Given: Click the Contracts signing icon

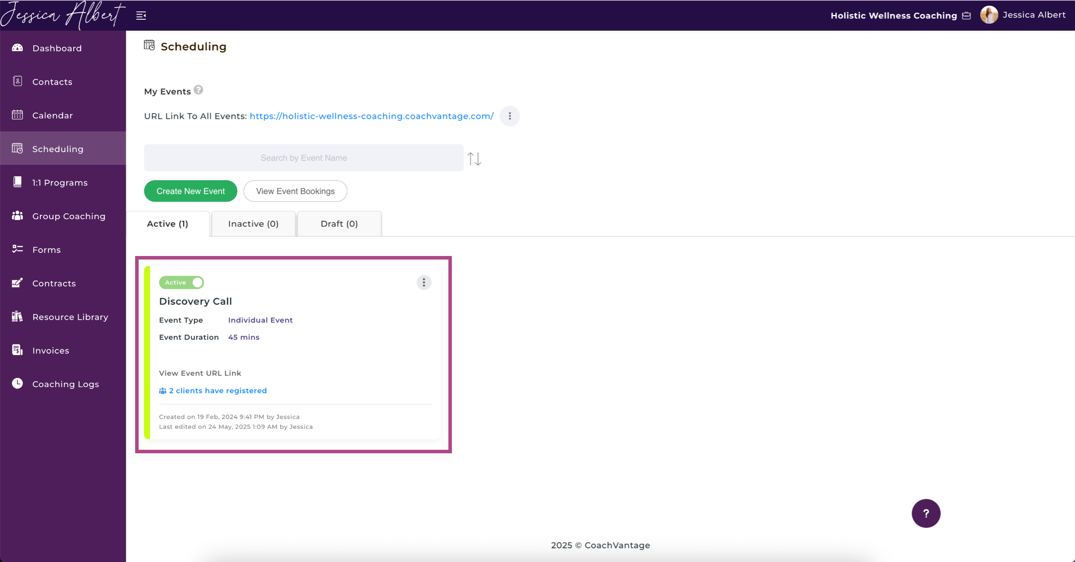Looking at the screenshot, I should (x=18, y=283).
